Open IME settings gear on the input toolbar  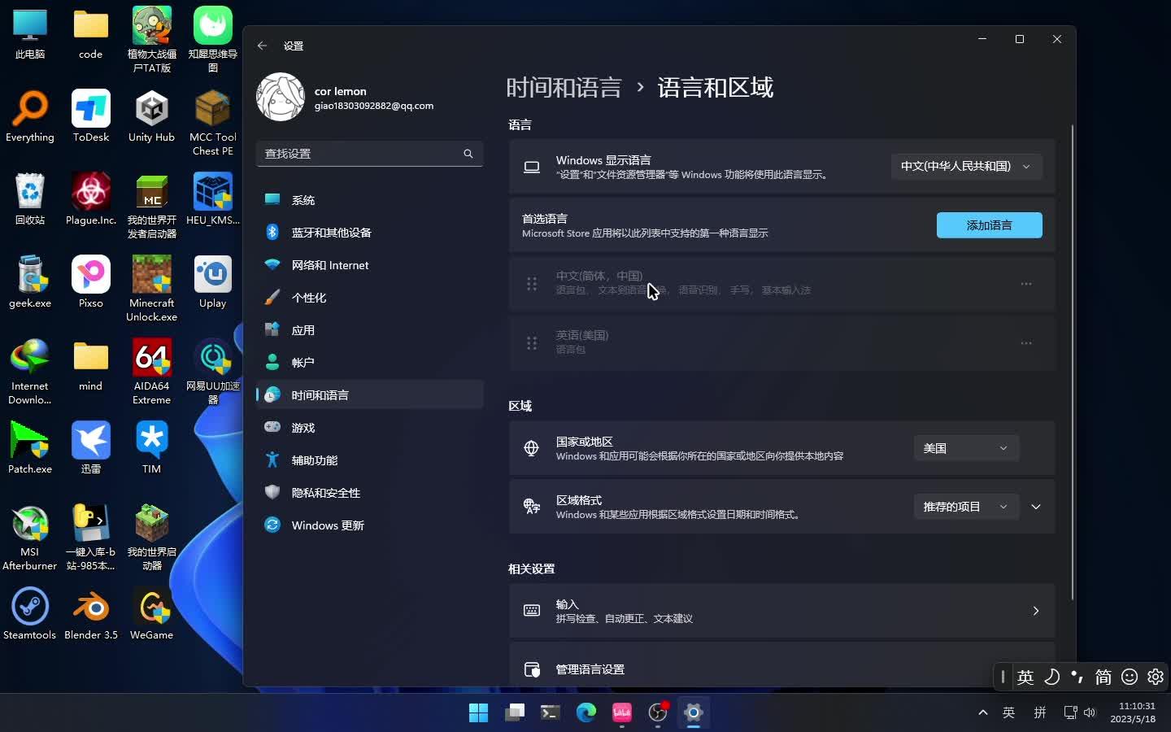coord(1156,677)
